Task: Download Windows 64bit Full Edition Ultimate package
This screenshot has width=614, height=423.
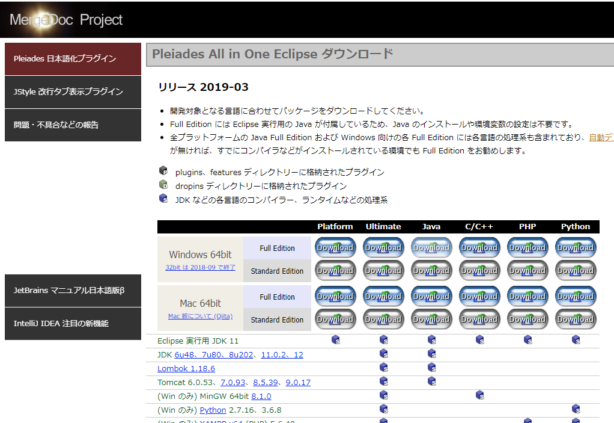Action: pyautogui.click(x=383, y=247)
